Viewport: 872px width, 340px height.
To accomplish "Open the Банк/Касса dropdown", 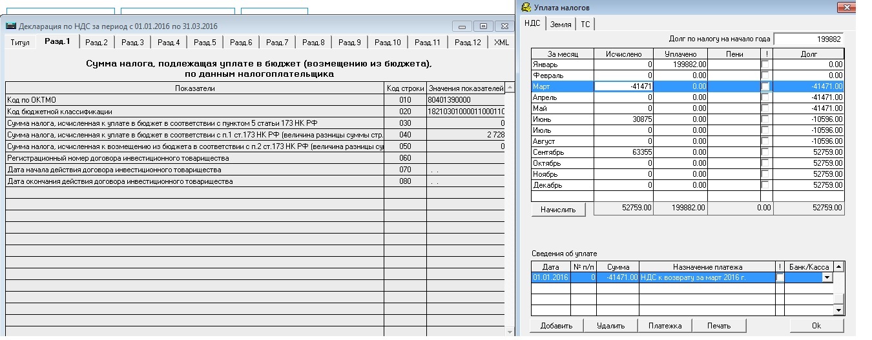I will coord(827,277).
